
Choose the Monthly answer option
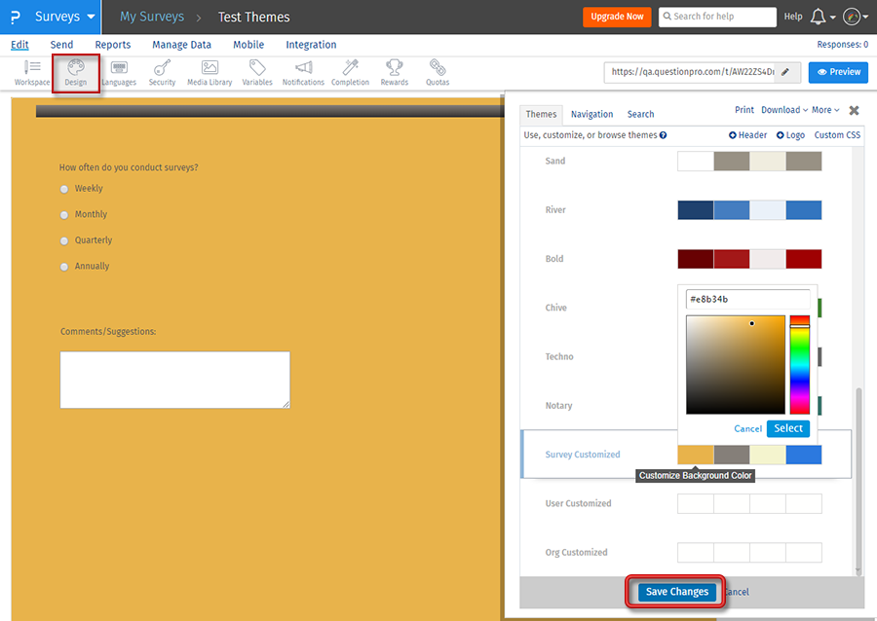[x=63, y=214]
